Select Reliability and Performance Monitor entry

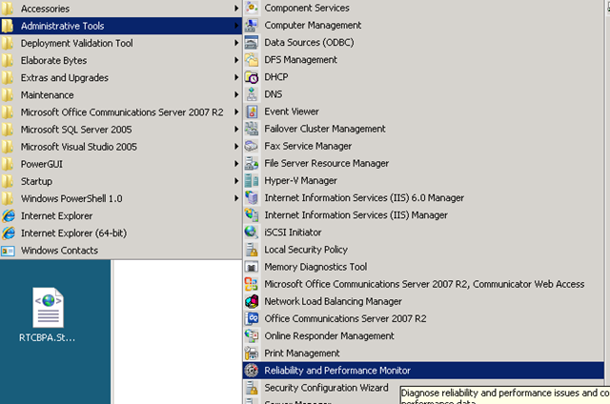[423, 370]
